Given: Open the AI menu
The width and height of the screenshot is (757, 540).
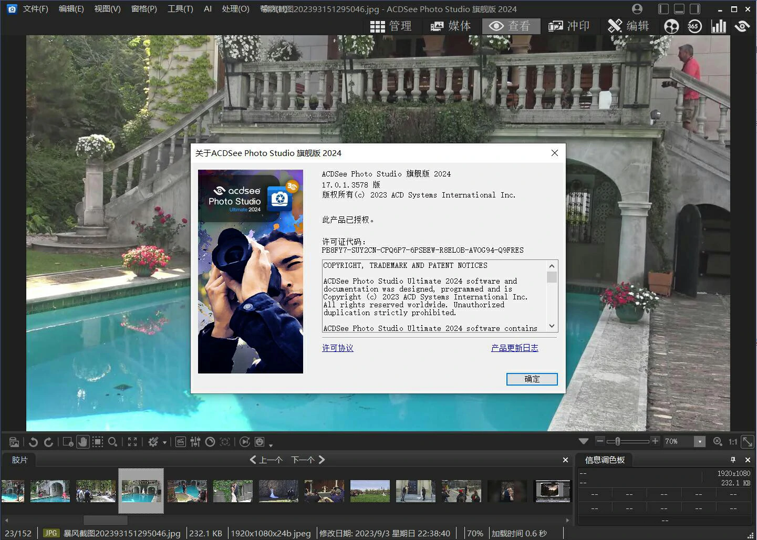Looking at the screenshot, I should 208,9.
